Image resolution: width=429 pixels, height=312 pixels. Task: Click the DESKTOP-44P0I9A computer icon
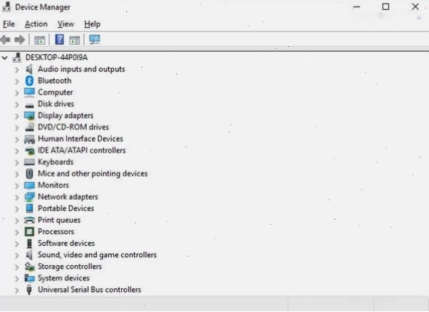(17, 58)
